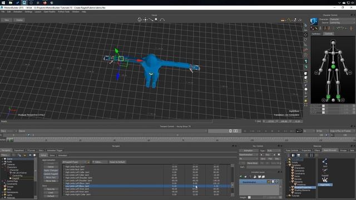The image size is (356, 200).
Task: Select the Low Limits Left Shoulder Joint row
Action: pos(146,181)
